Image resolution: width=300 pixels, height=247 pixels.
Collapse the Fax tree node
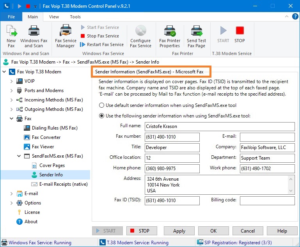click(x=11, y=119)
